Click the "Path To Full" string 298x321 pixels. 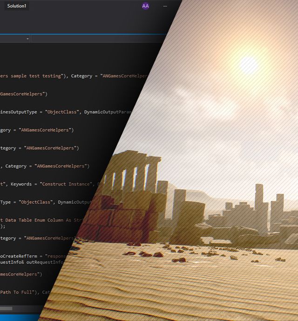click(x=19, y=292)
